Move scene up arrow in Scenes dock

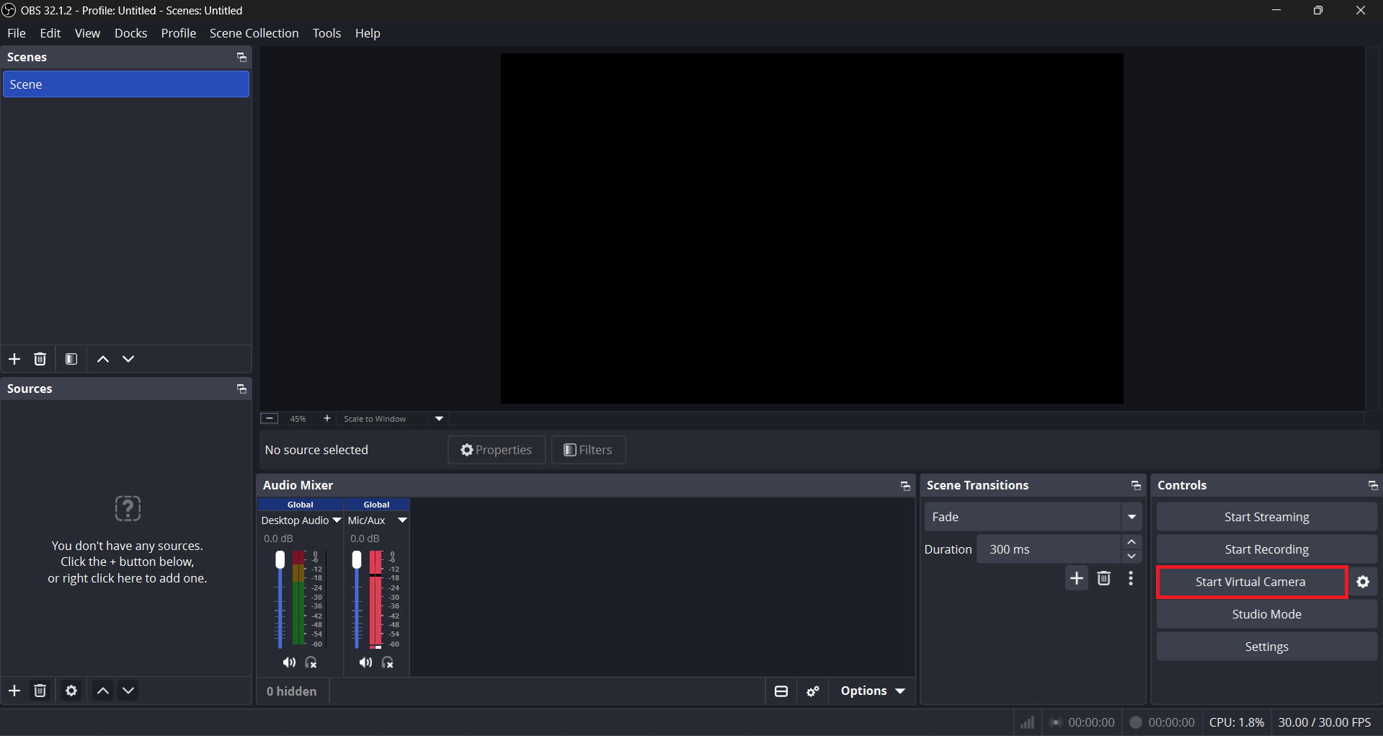103,359
